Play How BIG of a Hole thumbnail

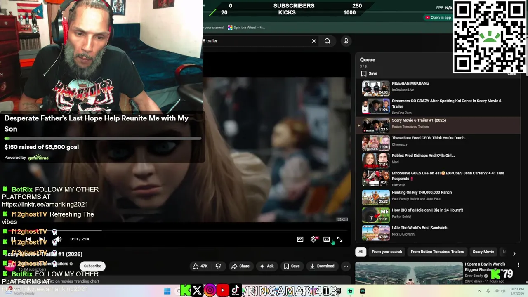tap(376, 215)
